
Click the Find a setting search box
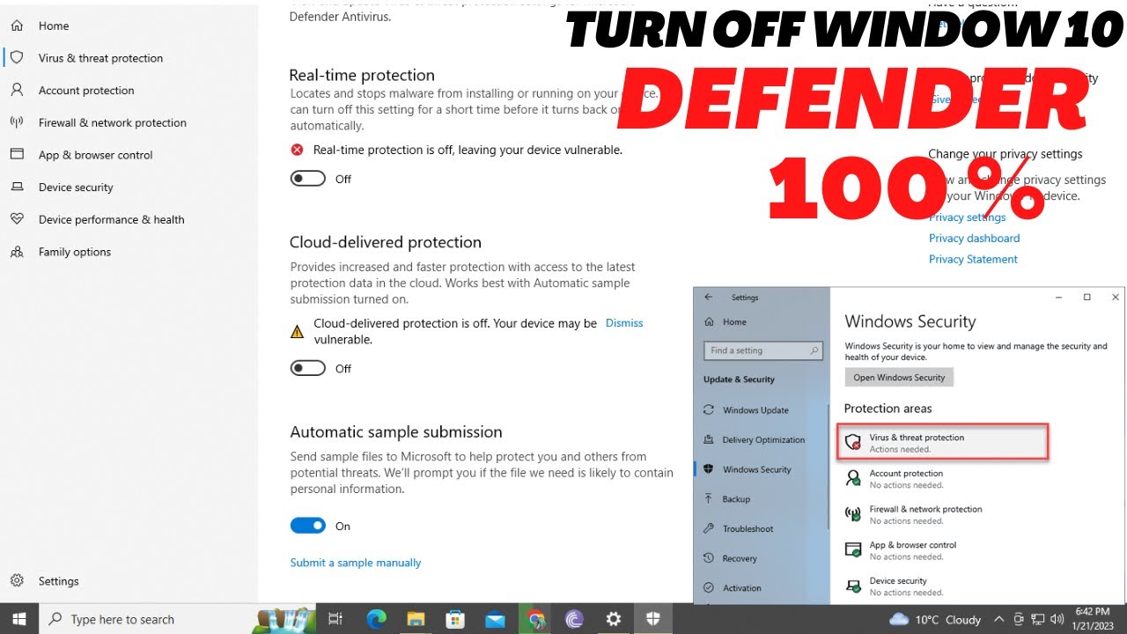click(x=763, y=350)
